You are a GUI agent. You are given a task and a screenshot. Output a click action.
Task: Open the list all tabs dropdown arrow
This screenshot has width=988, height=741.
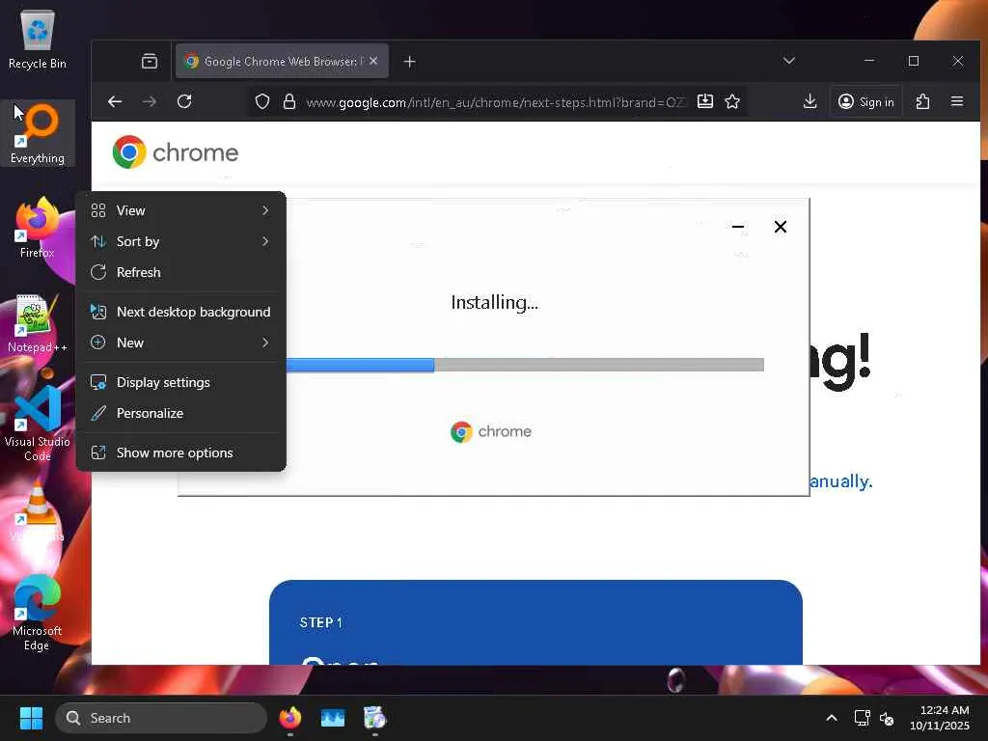point(789,61)
